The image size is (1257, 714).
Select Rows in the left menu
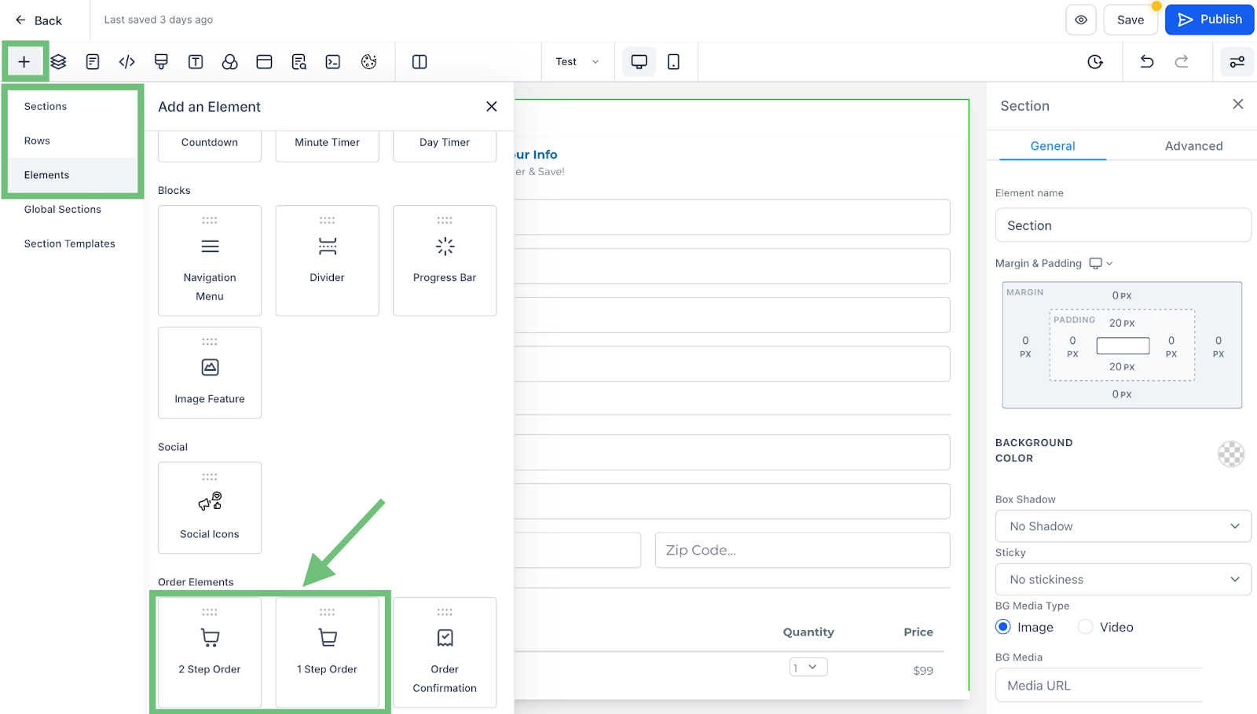tap(37, 141)
